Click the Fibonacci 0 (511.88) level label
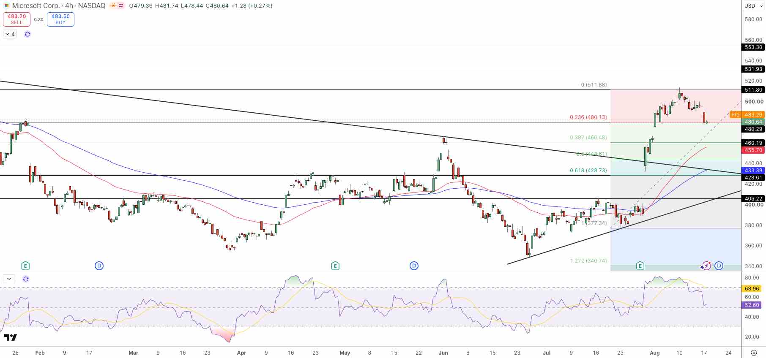766x358 pixels. point(594,85)
